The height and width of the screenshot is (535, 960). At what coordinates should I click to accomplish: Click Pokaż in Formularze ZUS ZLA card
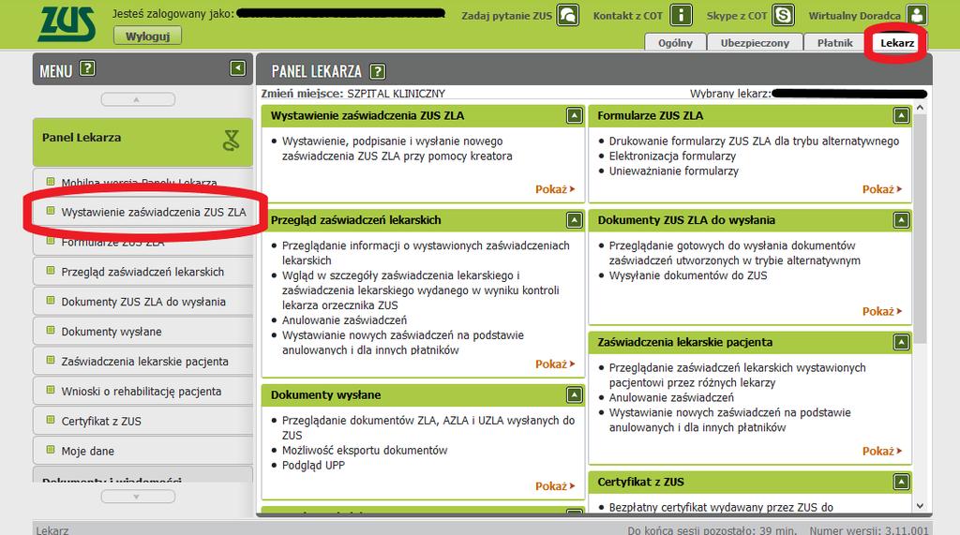click(x=881, y=189)
